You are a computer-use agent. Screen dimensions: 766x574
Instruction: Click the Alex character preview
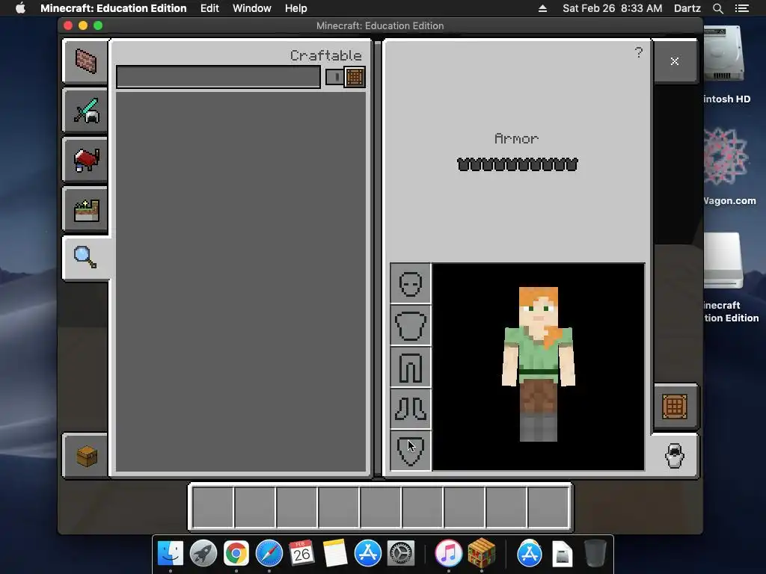539,366
